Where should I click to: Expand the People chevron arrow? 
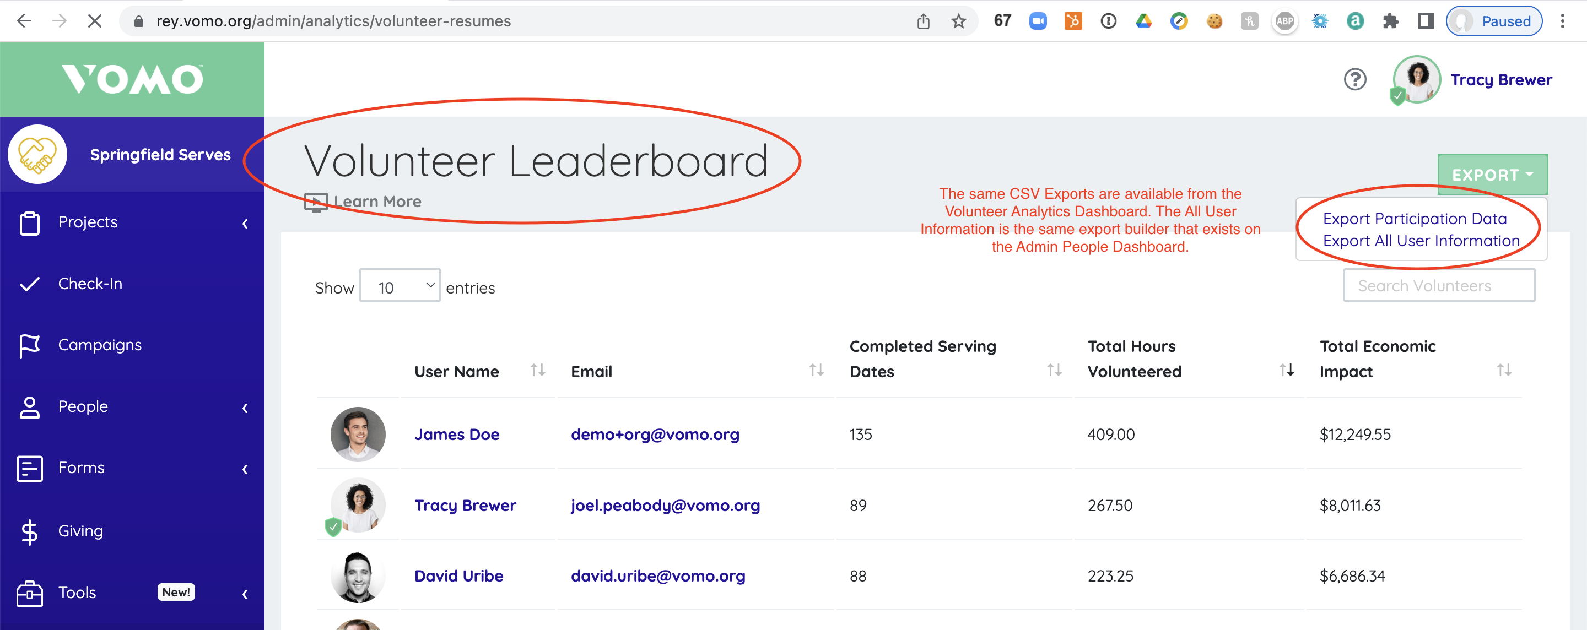pyautogui.click(x=245, y=408)
